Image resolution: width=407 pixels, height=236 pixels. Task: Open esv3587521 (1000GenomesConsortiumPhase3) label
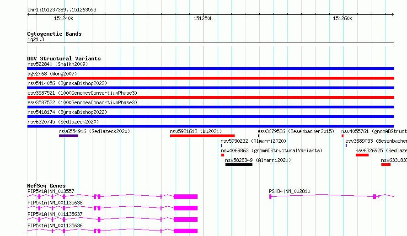(82, 93)
